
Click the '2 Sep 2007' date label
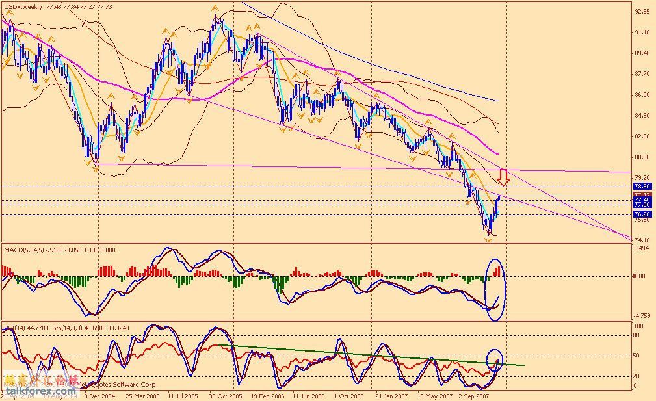click(474, 396)
